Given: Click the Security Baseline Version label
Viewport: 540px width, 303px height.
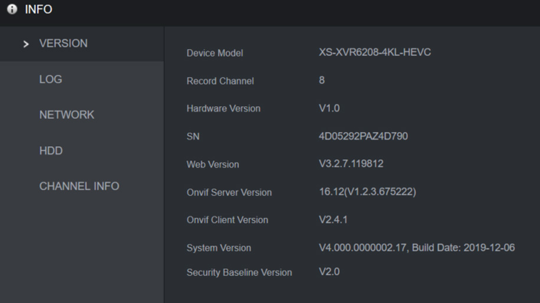Looking at the screenshot, I should (x=239, y=272).
